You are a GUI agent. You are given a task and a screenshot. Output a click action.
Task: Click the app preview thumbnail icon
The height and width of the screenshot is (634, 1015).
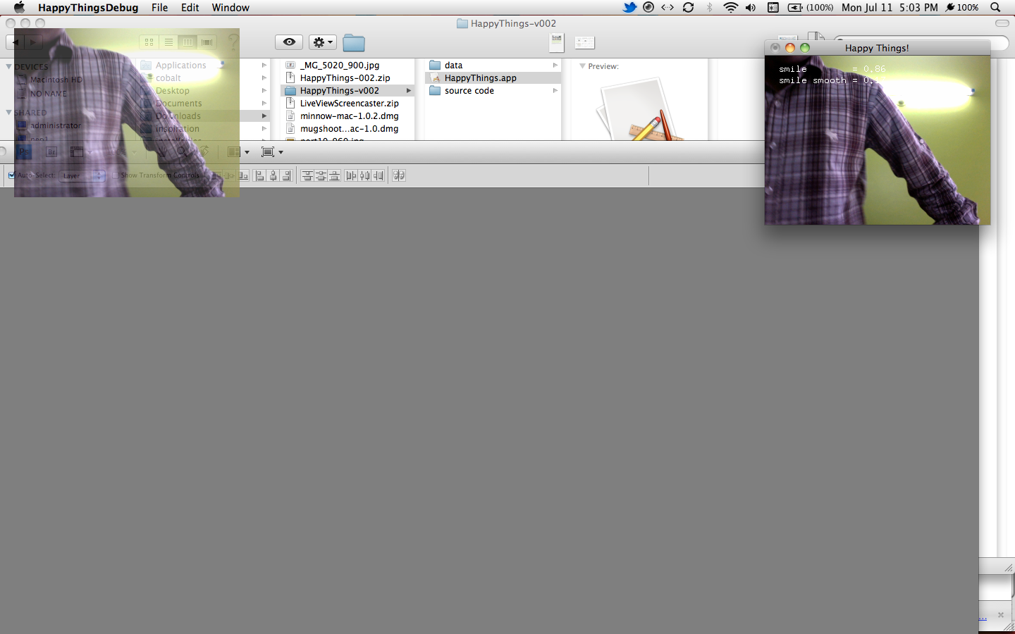[639, 110]
